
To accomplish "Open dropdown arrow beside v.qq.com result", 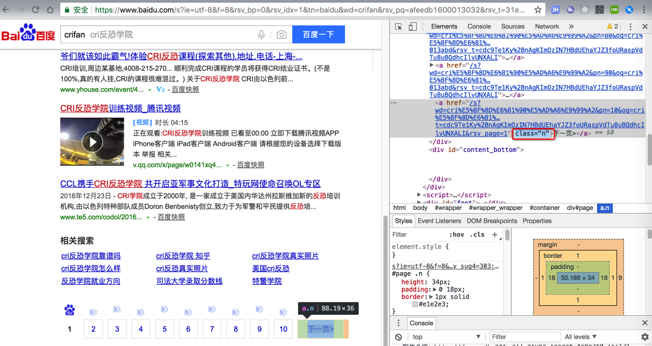I will [x=228, y=166].
